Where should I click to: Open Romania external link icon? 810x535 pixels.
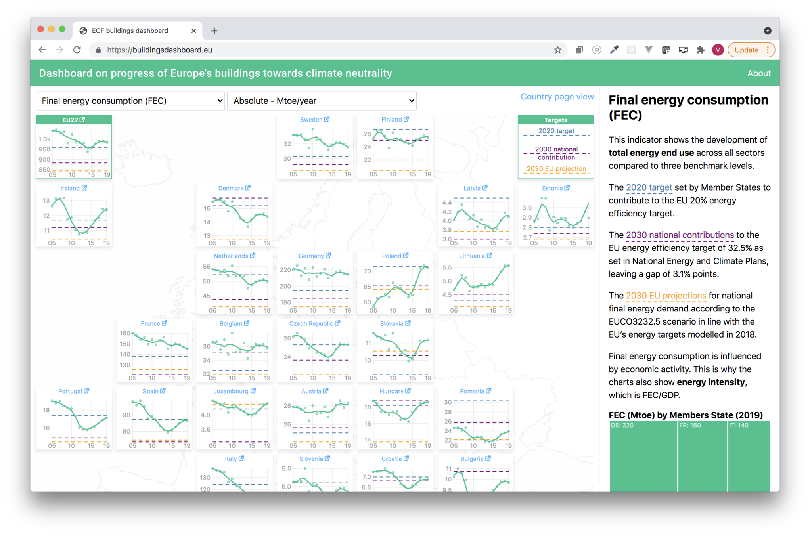tap(488, 391)
